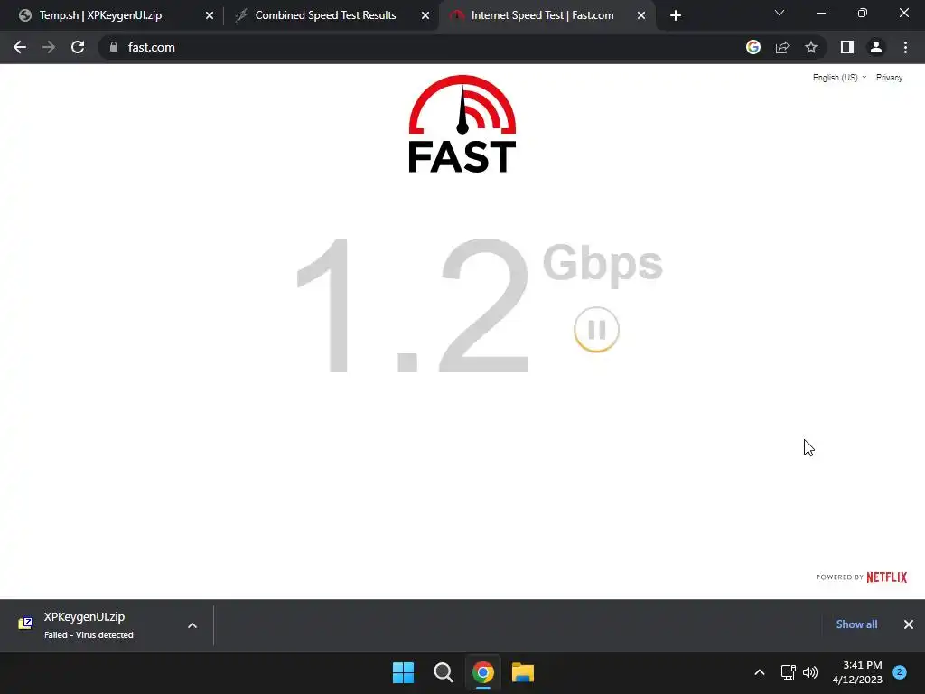Go back to the previous page

tap(20, 47)
